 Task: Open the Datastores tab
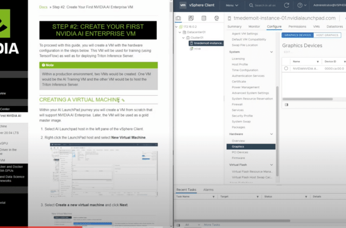(x=335, y=27)
